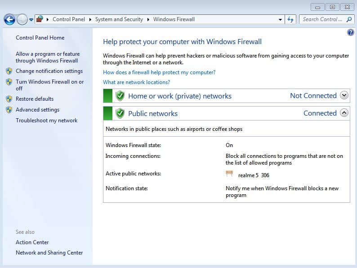The height and width of the screenshot is (268, 357).
Task: Collapse Public networks section chevron
Action: [344, 113]
